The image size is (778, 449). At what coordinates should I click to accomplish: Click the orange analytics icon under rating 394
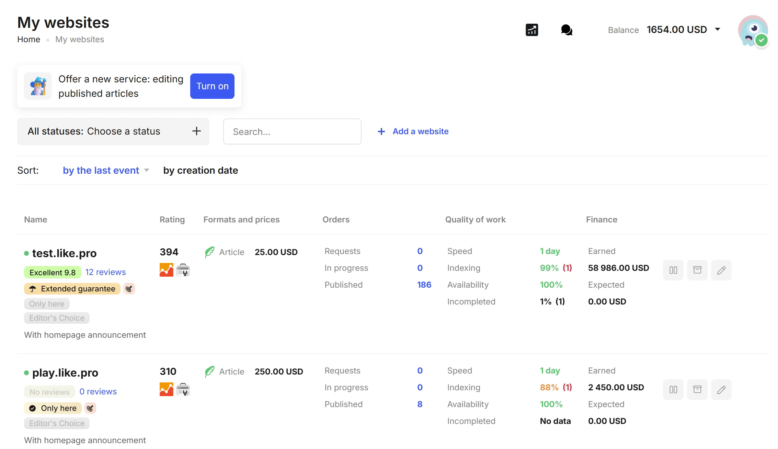[166, 270]
